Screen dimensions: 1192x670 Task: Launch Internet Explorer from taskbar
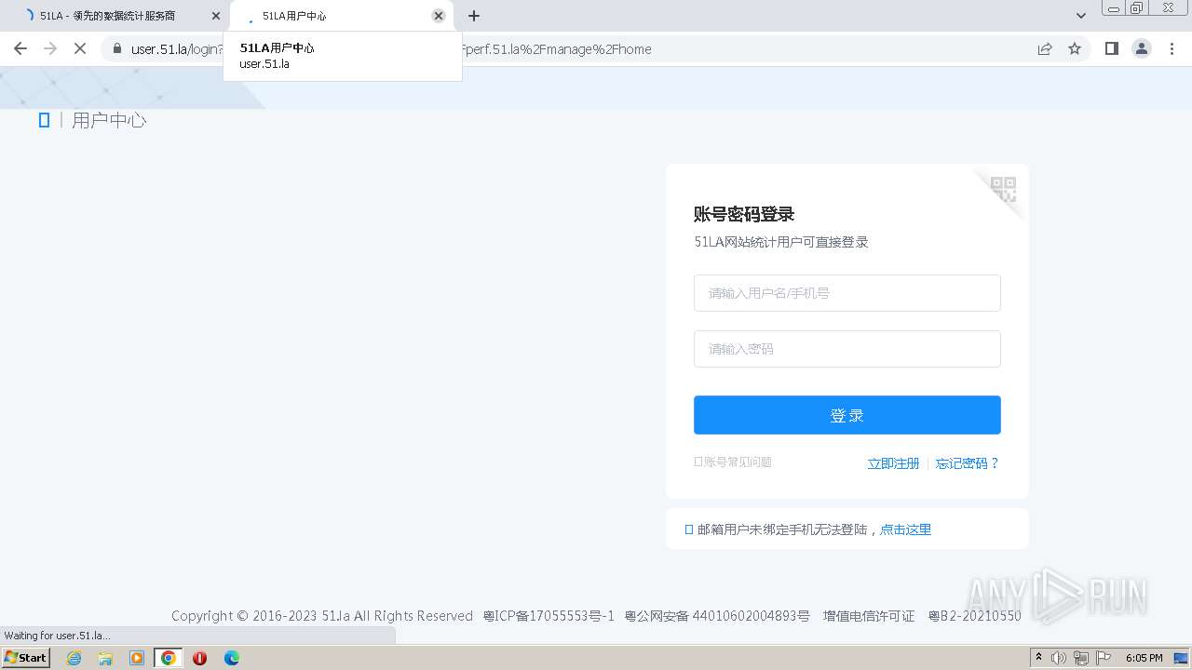pyautogui.click(x=74, y=658)
